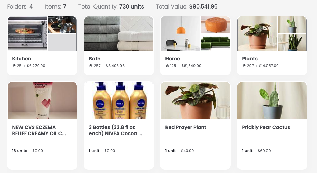Click the orange ottoman thumbnail in Home
317x173 pixels.
215,25
